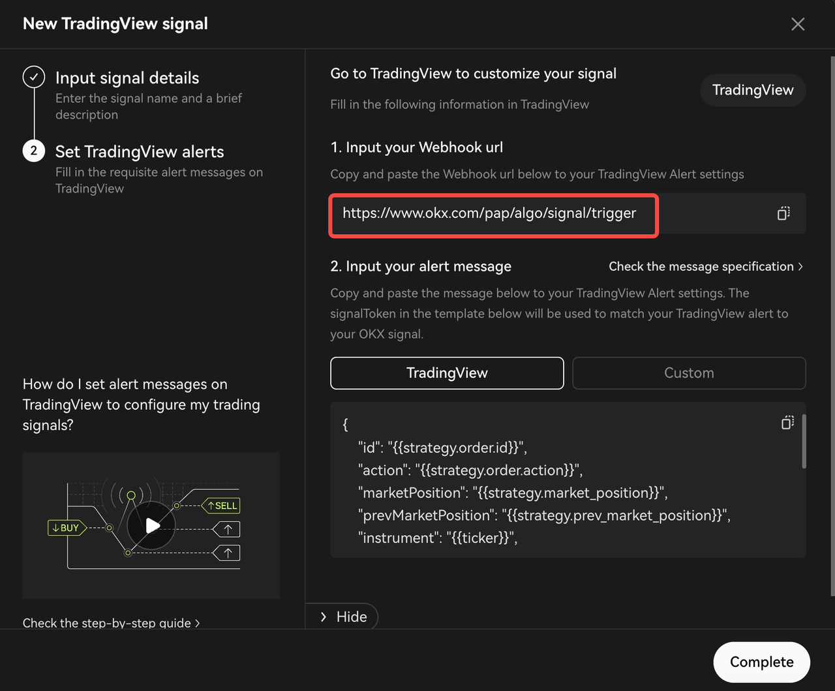Switch to the Custom message tab
835x691 pixels.
point(689,373)
